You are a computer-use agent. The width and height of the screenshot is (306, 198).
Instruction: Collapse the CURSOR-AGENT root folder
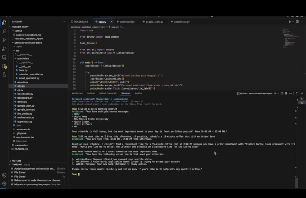click(x=20, y=27)
